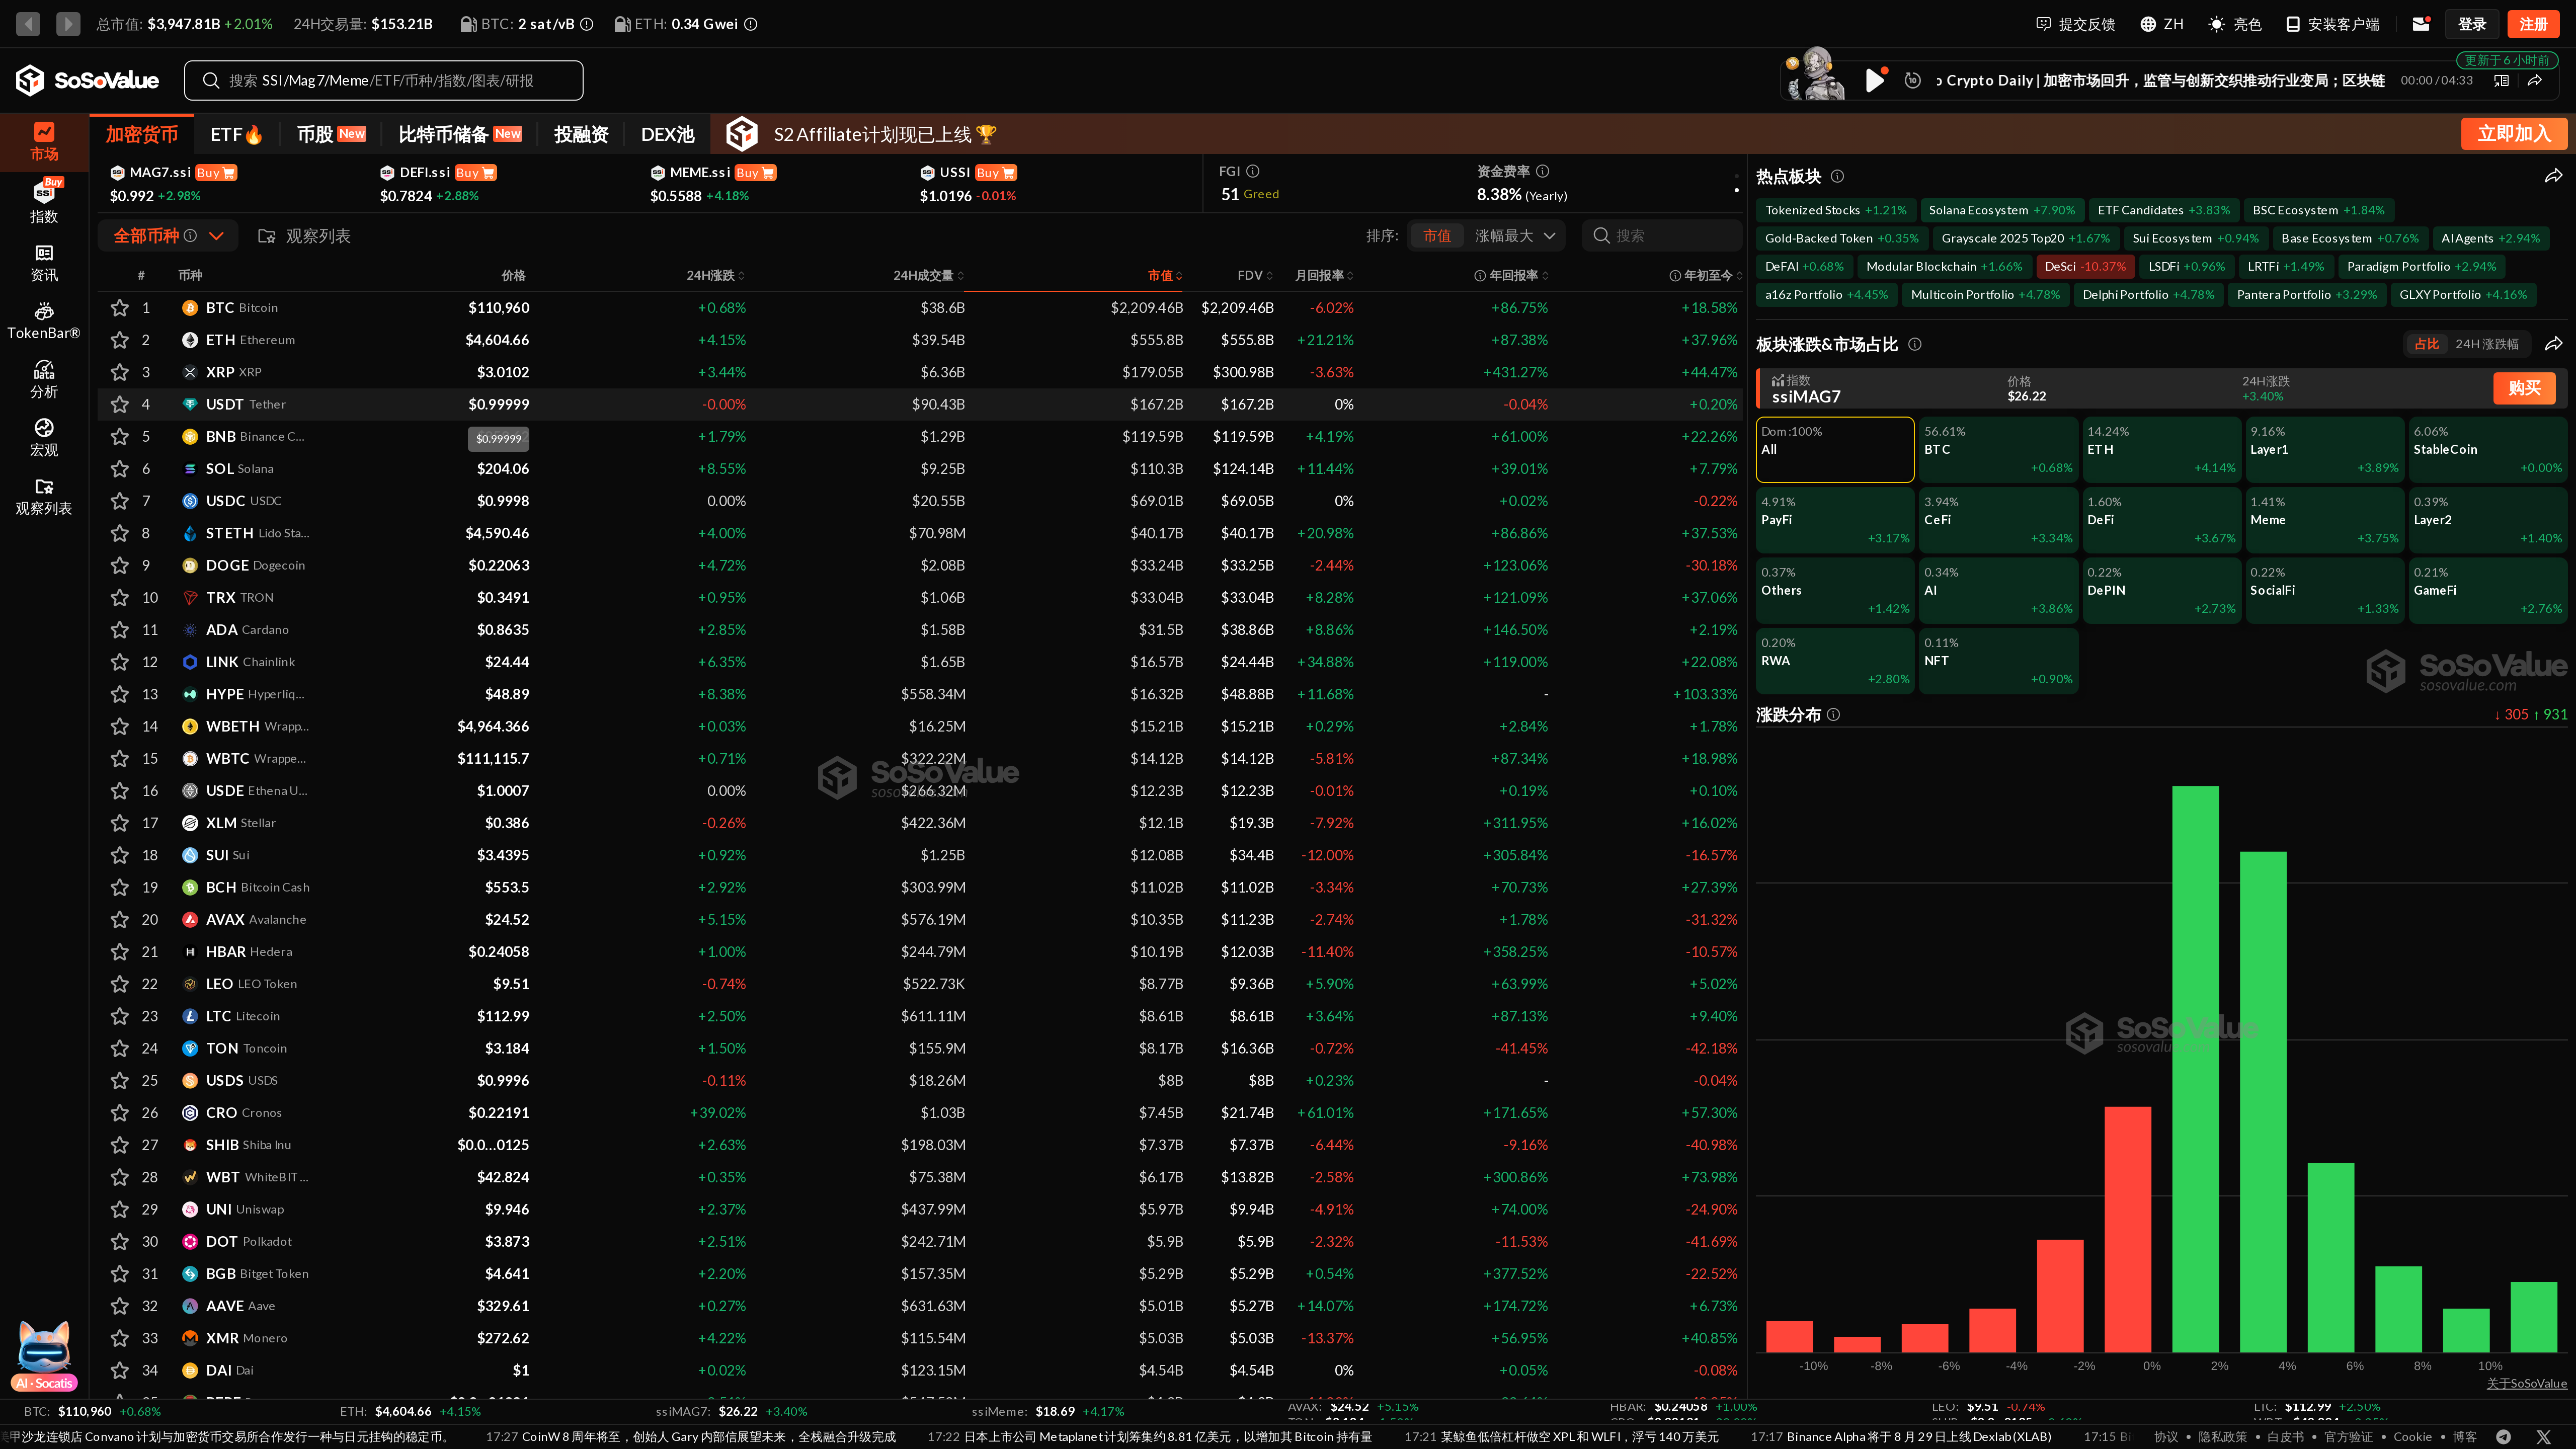Expand the 全部币种 dropdown
Image resolution: width=2576 pixels, height=1449 pixels.
click(x=167, y=236)
